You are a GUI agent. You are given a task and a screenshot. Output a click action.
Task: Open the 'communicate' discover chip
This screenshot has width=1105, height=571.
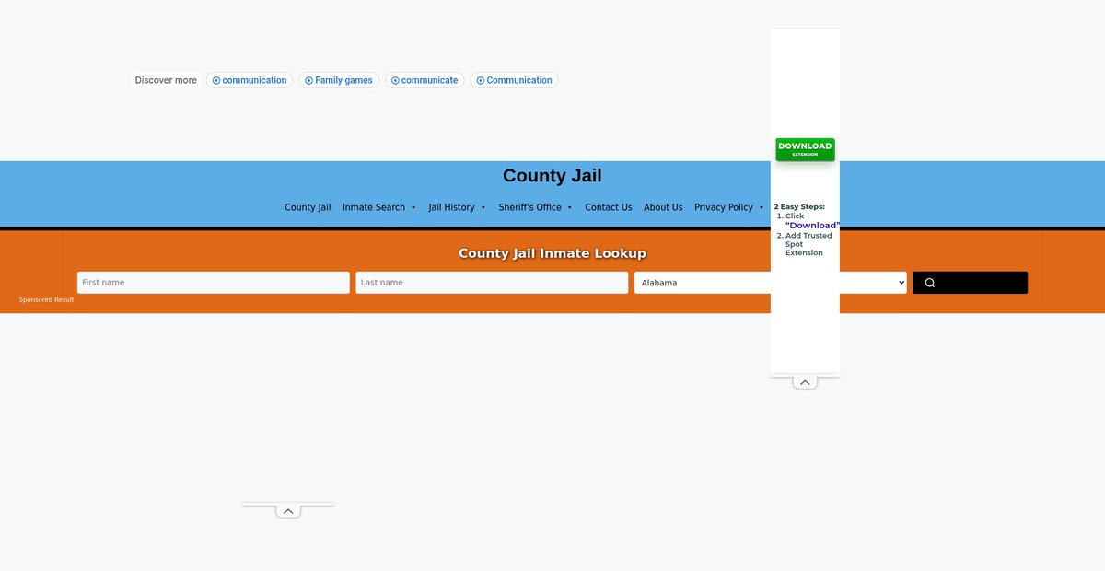(425, 80)
